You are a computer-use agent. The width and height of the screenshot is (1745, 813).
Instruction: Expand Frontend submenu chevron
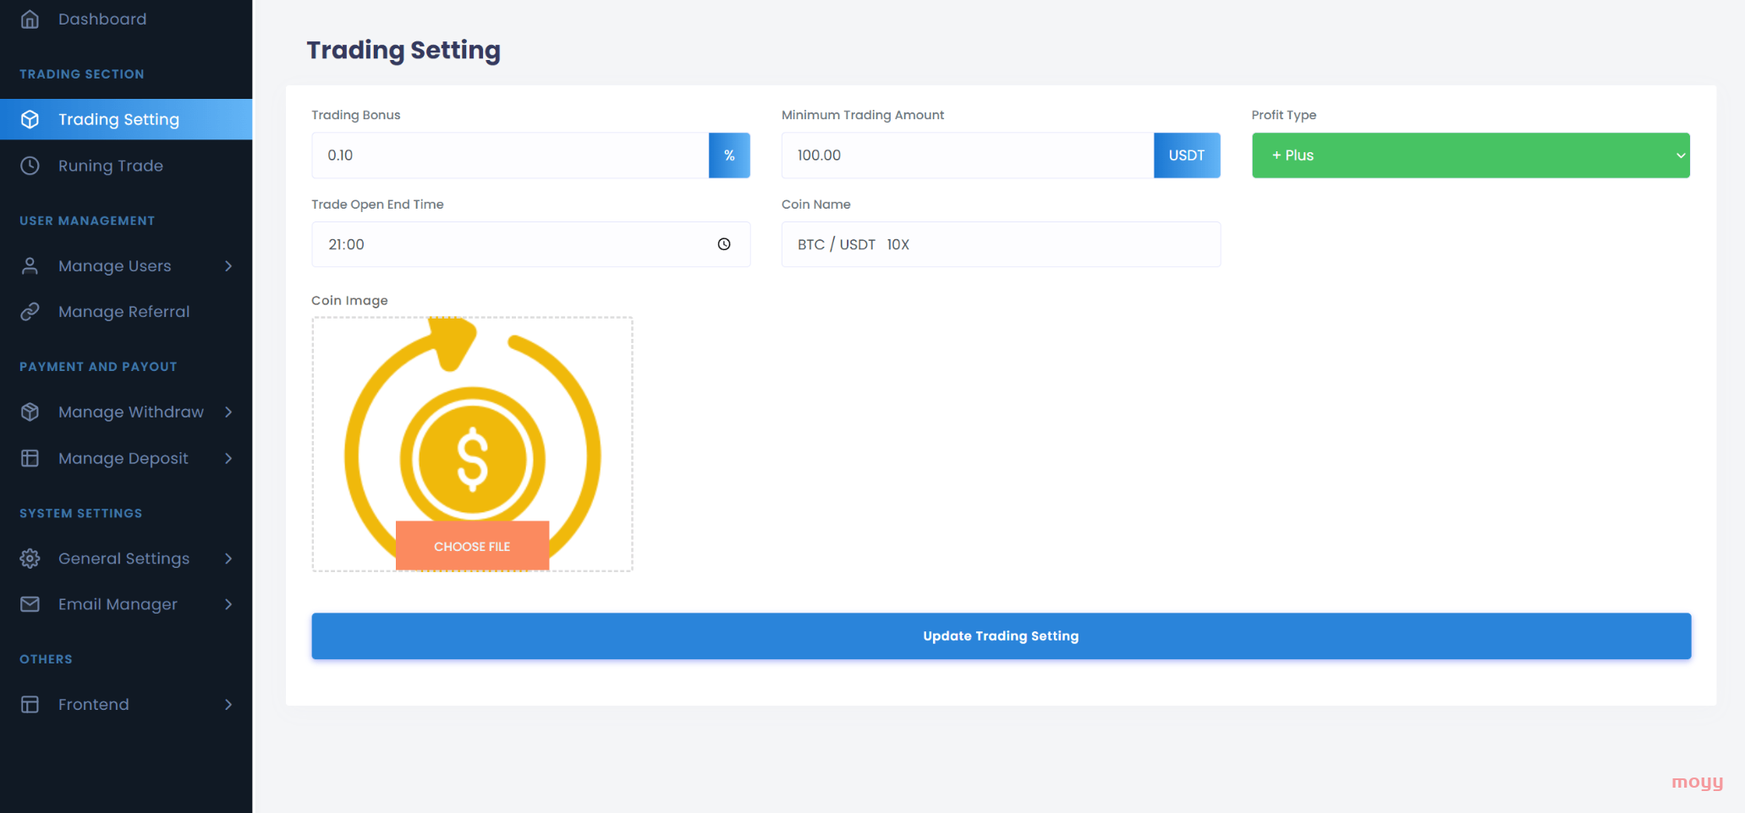228,704
